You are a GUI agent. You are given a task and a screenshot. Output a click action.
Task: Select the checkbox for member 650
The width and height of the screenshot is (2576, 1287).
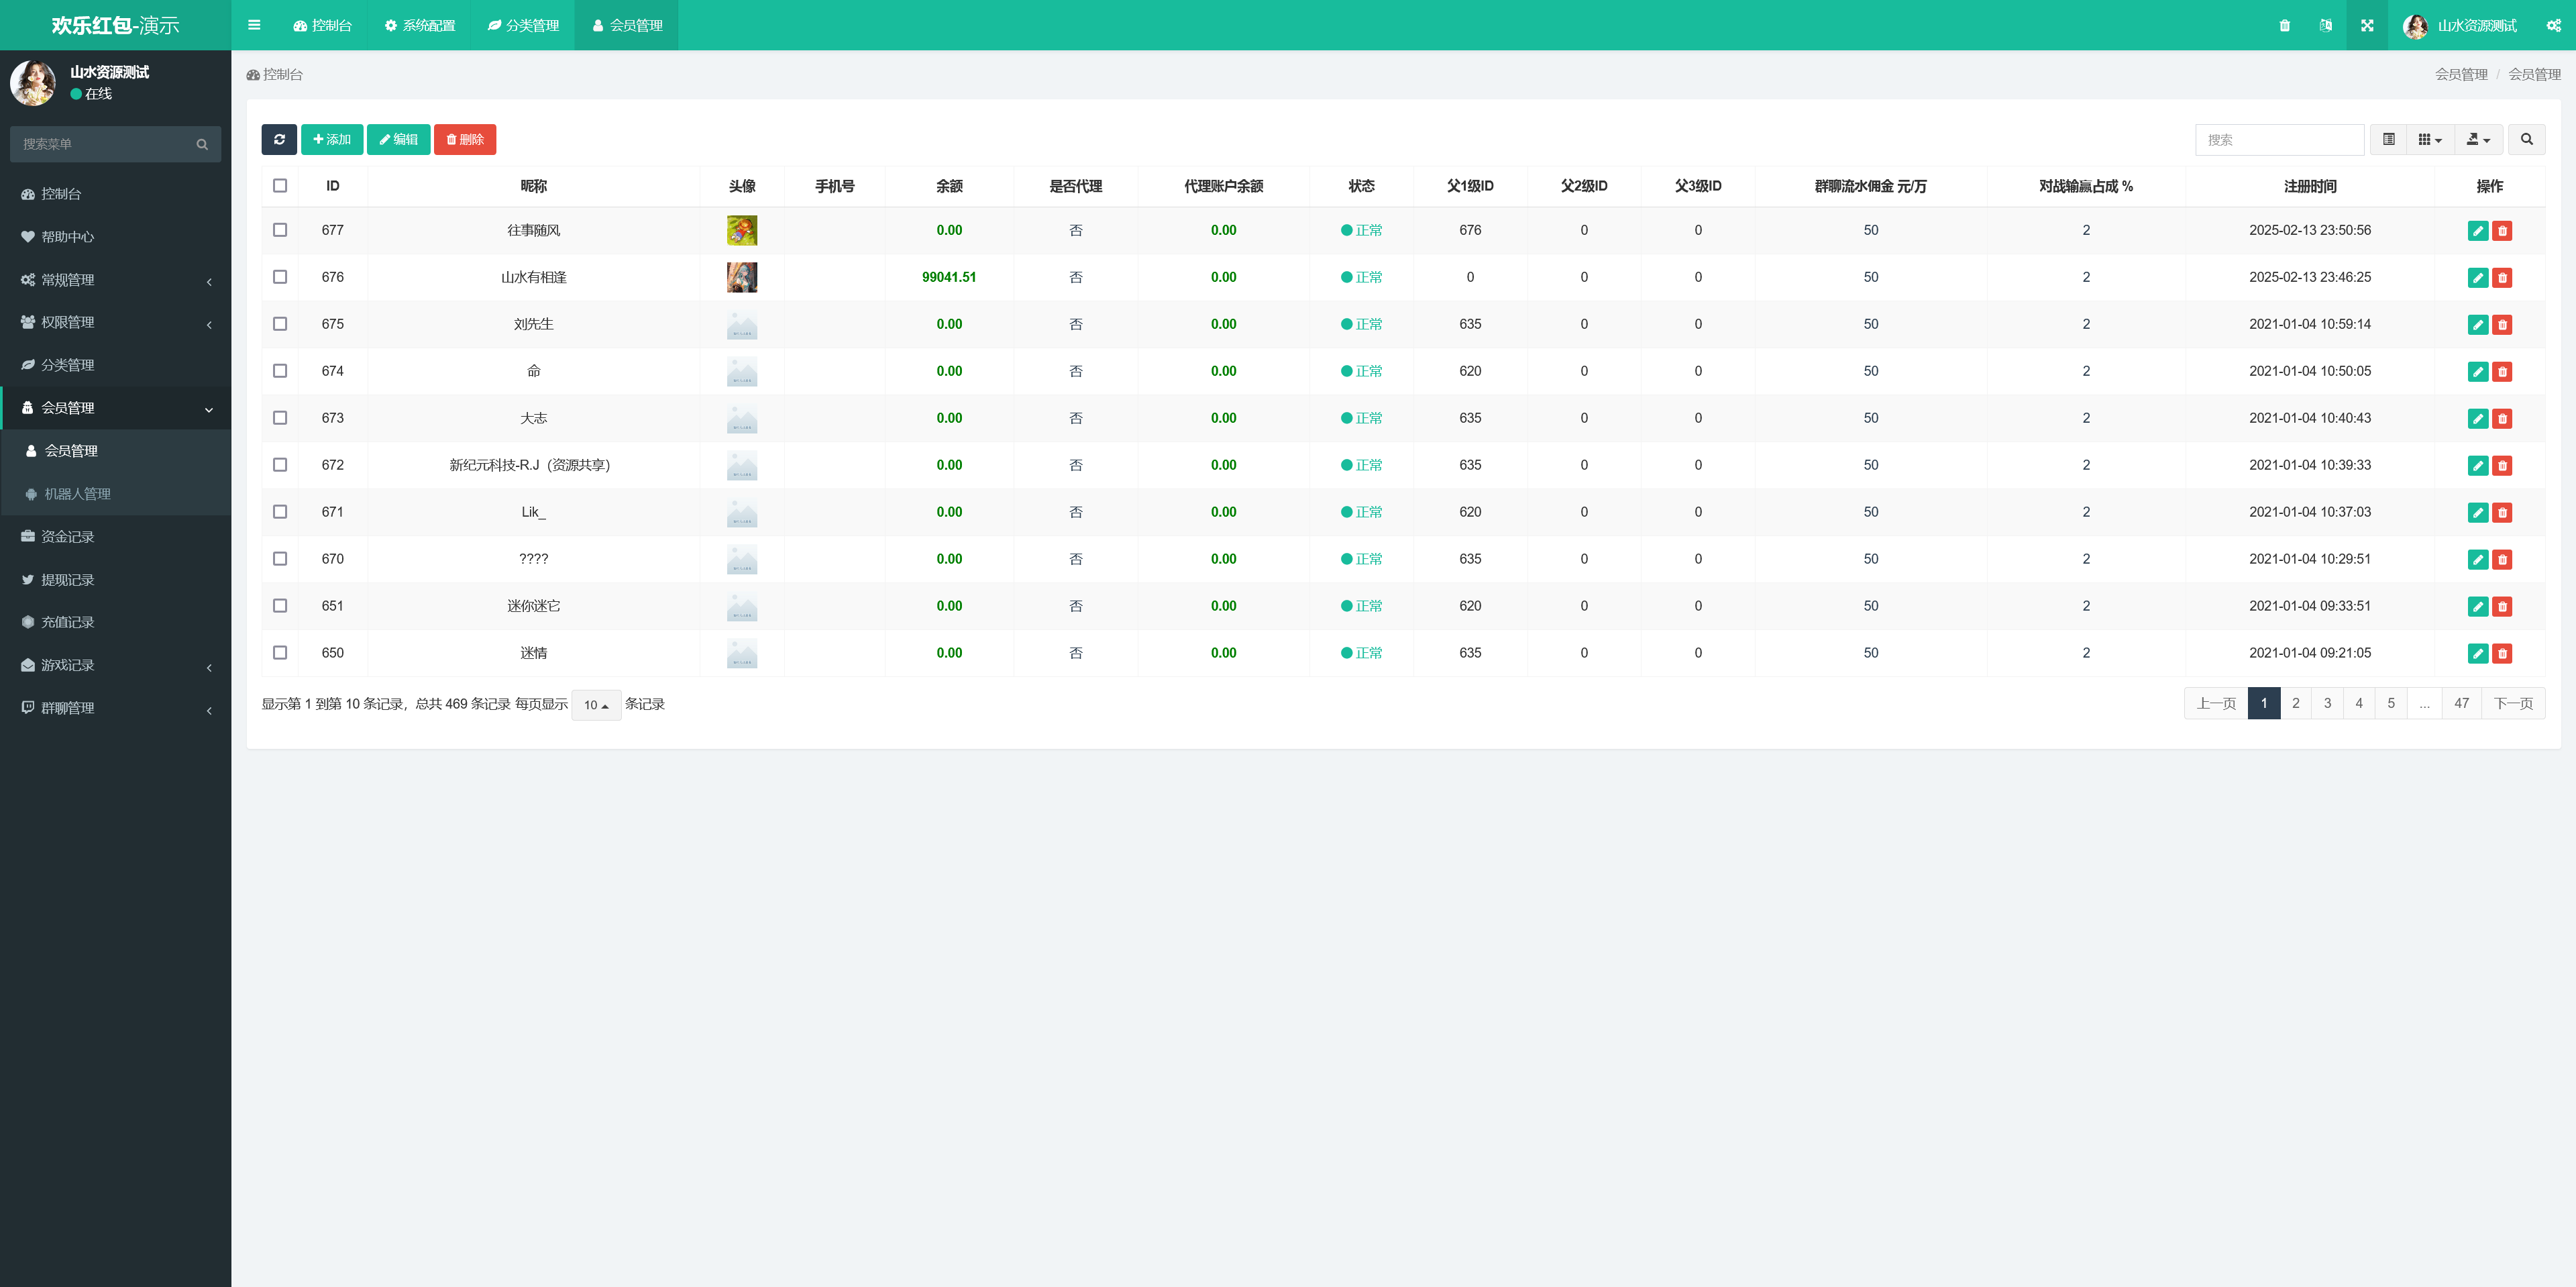[280, 653]
